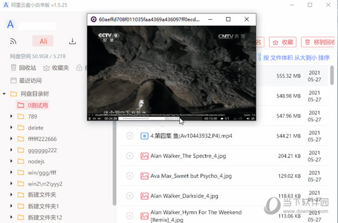Image resolution: width=338 pixels, height=223 pixels.
Task: Select the delete folder icon
Action: pyautogui.click(x=21, y=128)
